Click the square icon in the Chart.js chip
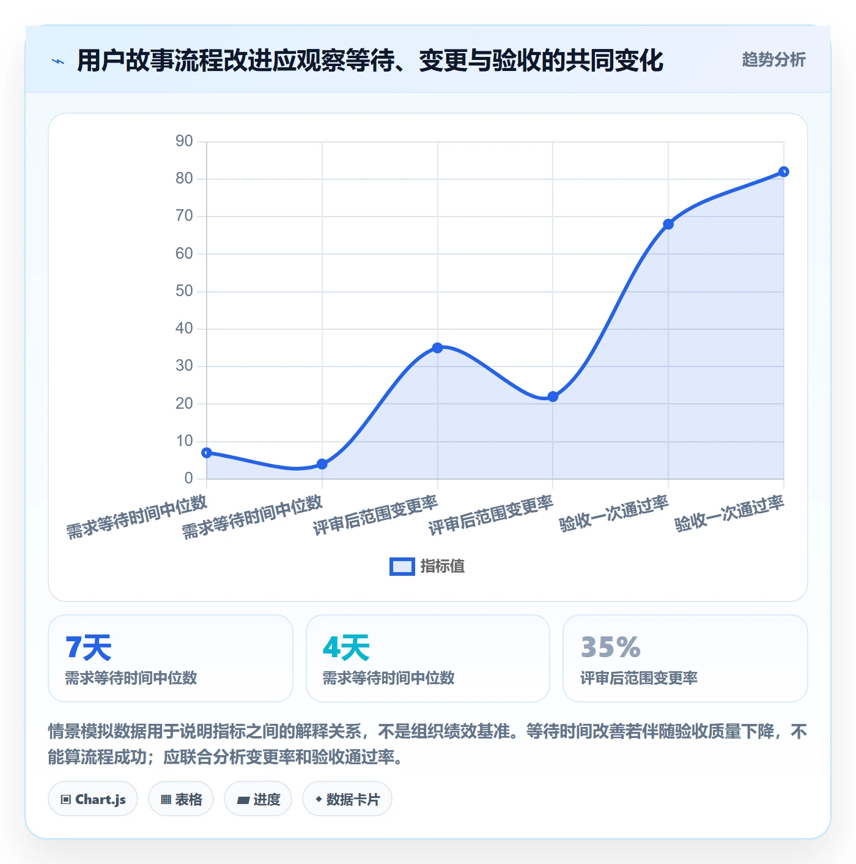Image resolution: width=856 pixels, height=864 pixels. pyautogui.click(x=66, y=799)
